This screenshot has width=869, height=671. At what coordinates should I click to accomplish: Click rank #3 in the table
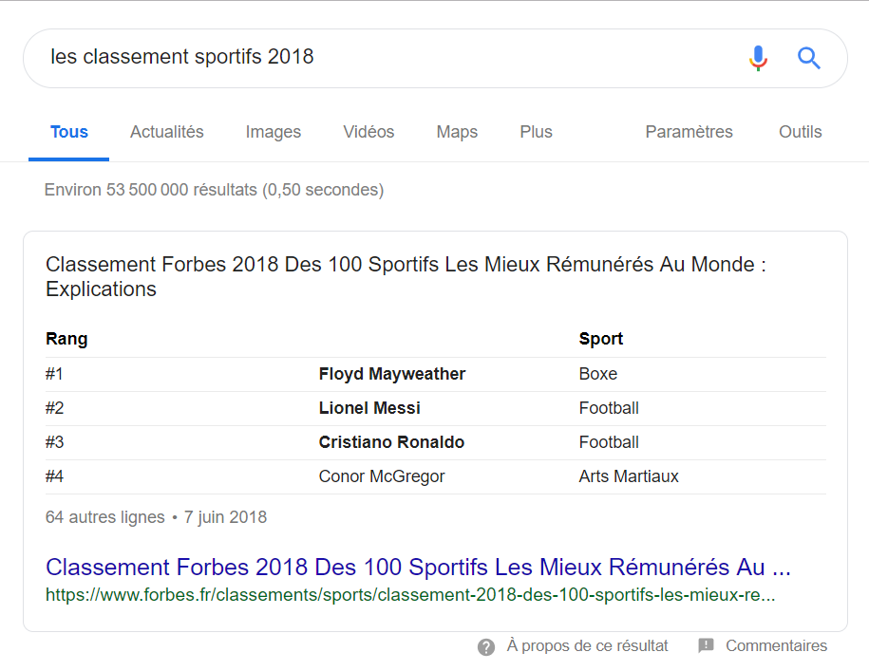pyautogui.click(x=54, y=442)
